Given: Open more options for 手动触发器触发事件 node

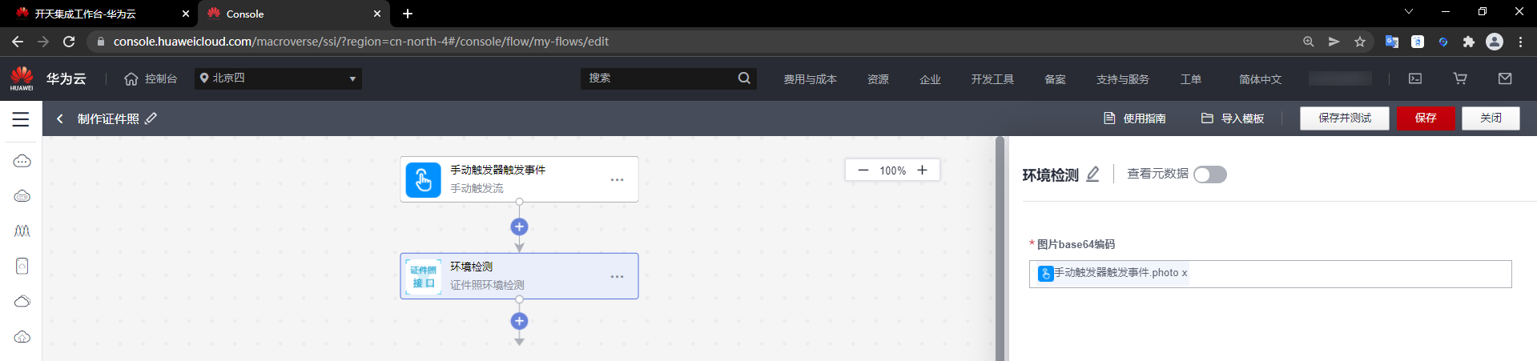Looking at the screenshot, I should 617,179.
